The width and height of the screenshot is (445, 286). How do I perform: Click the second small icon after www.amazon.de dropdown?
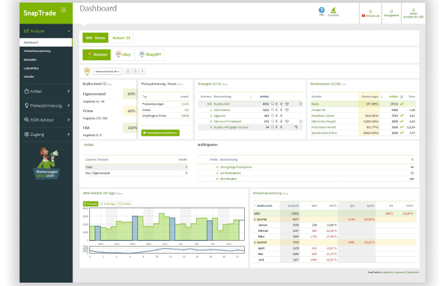click(135, 71)
